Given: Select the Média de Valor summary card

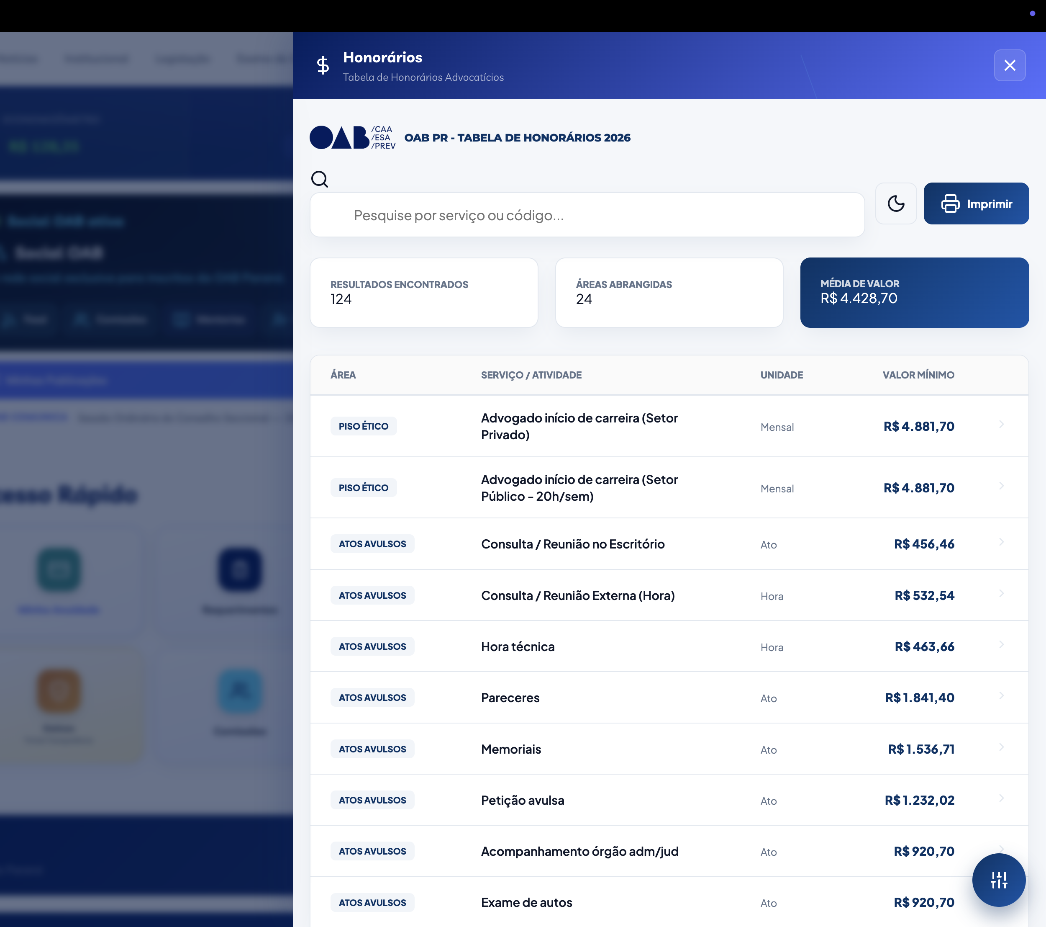Looking at the screenshot, I should pyautogui.click(x=914, y=292).
